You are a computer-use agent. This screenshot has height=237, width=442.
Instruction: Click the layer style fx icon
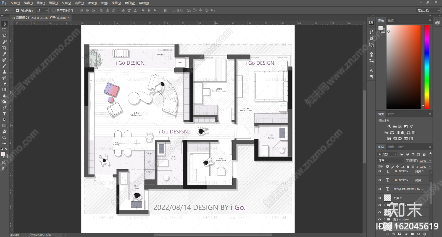coord(394,234)
